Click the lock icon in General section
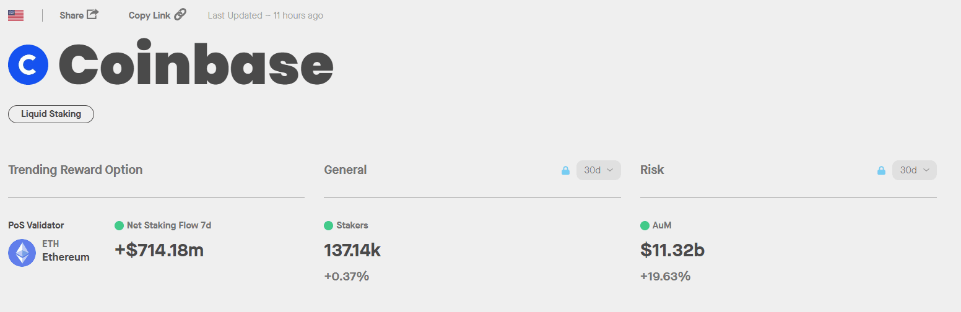Screen dimensions: 961x312 (565, 170)
